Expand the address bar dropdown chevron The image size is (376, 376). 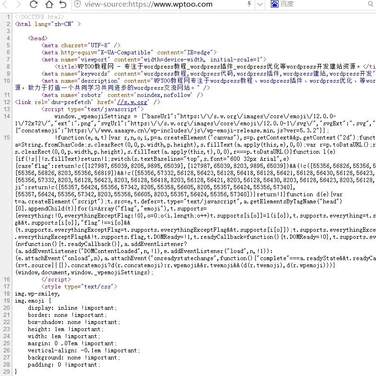point(260,4)
